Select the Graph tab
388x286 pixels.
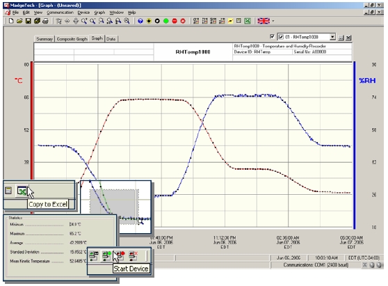point(97,38)
